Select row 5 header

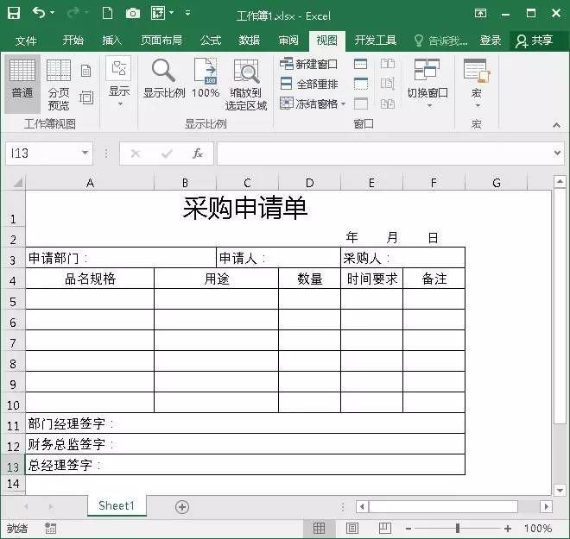click(13, 299)
